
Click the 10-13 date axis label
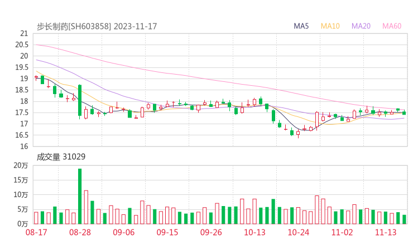click(x=254, y=232)
